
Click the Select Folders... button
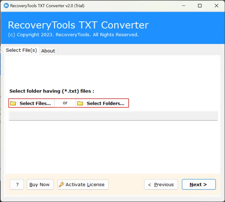tap(102, 103)
